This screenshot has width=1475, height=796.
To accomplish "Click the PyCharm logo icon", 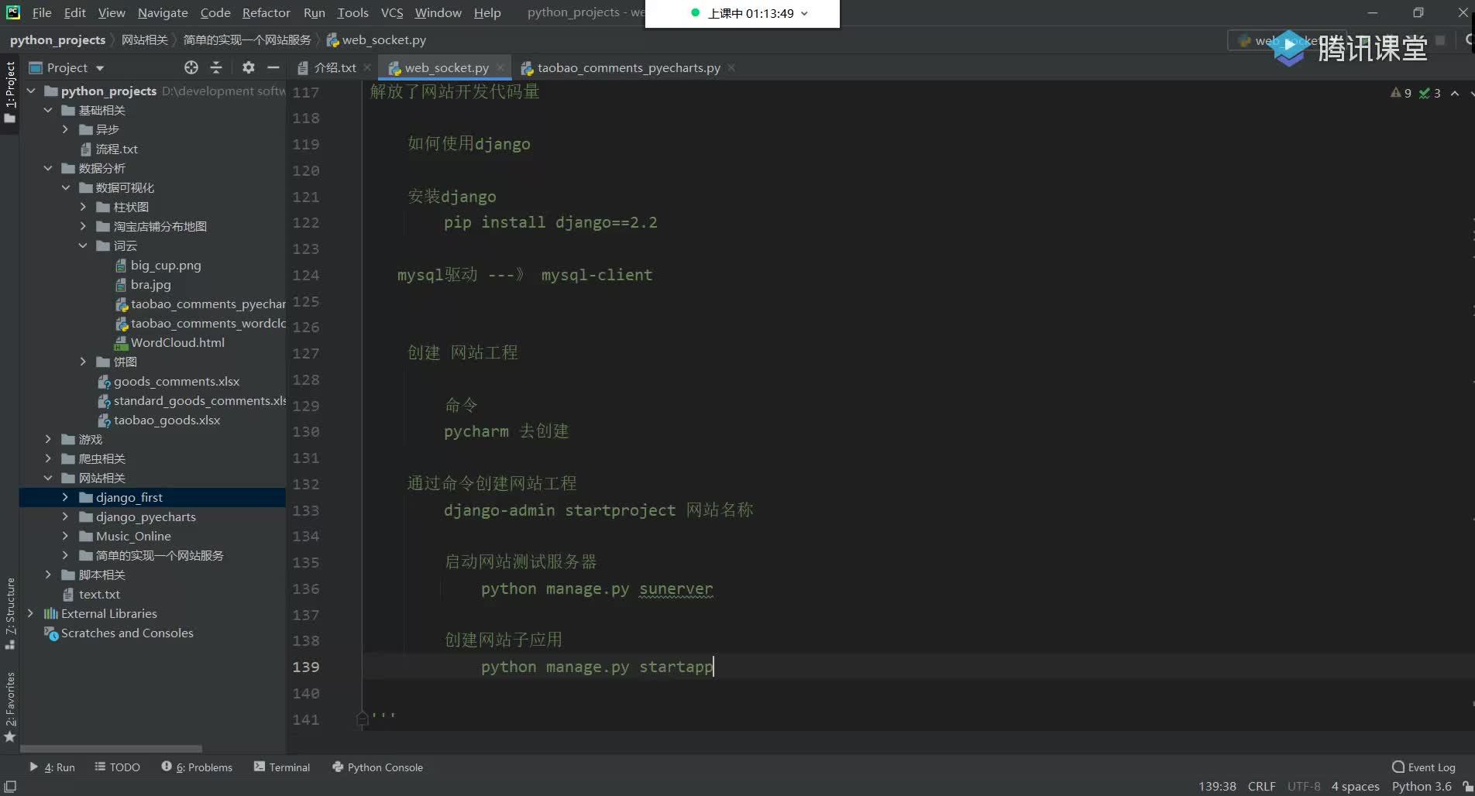I will [13, 12].
